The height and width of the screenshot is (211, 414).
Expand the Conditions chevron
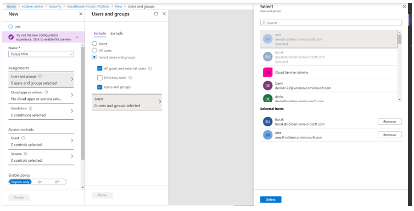[x=72, y=111]
